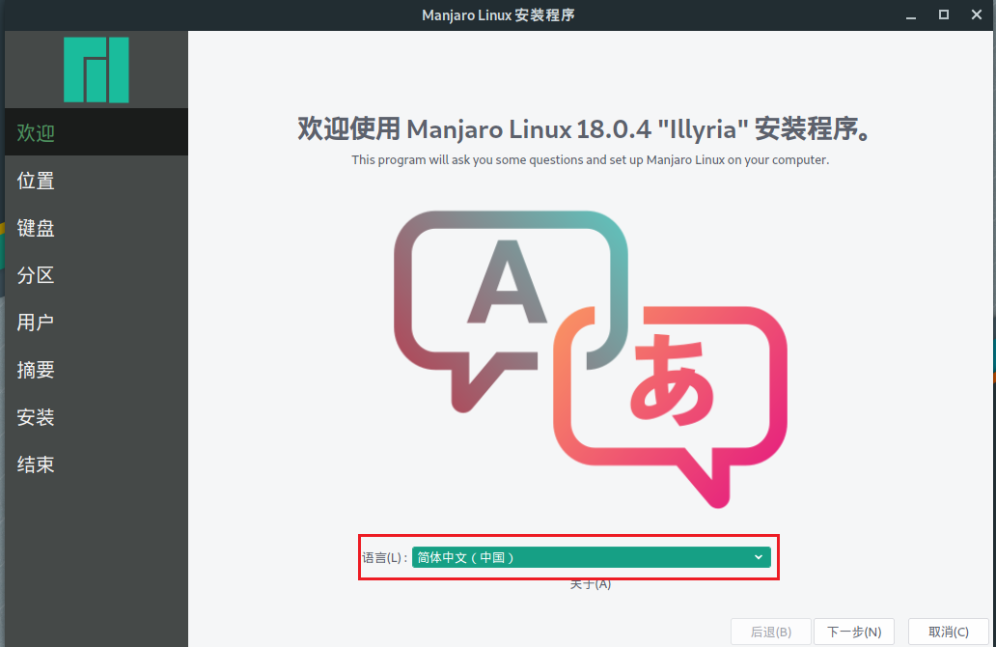Select the 键盘 configuration step
996x647 pixels.
tap(35, 228)
